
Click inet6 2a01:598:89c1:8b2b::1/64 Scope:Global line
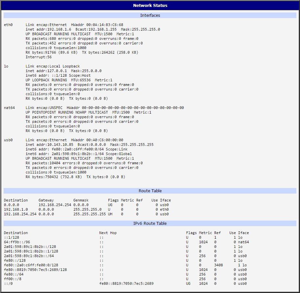coord(79,154)
